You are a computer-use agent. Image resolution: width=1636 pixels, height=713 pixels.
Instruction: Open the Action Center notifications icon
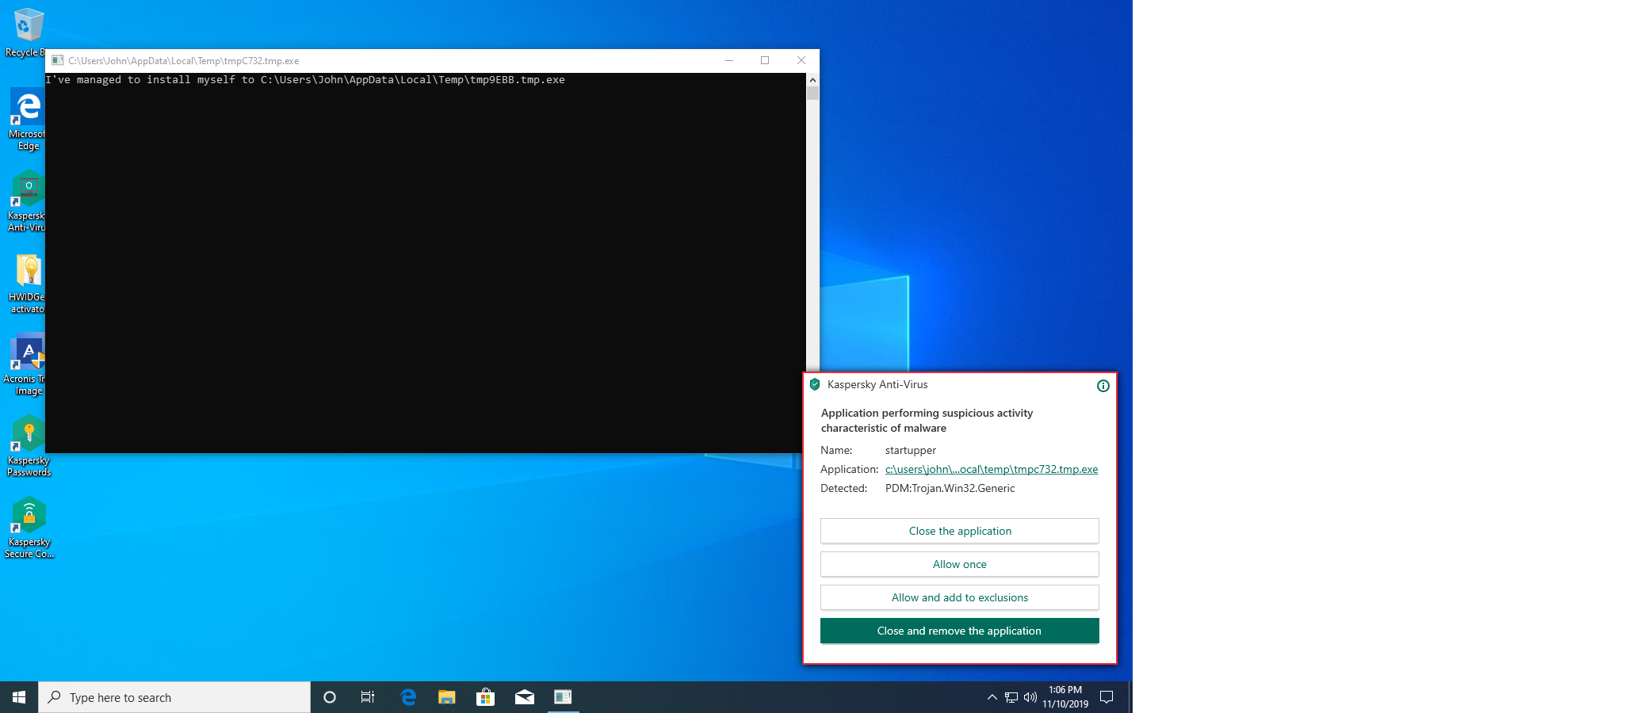pyautogui.click(x=1107, y=697)
